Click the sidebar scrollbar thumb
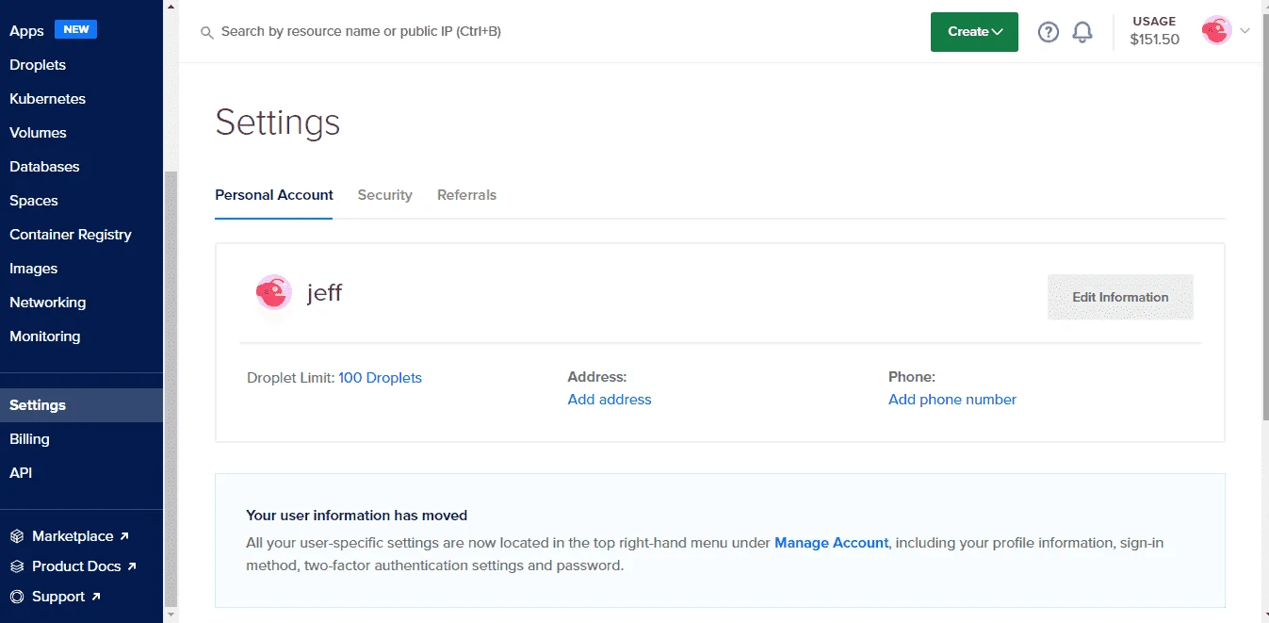The image size is (1269, 623). 170,388
